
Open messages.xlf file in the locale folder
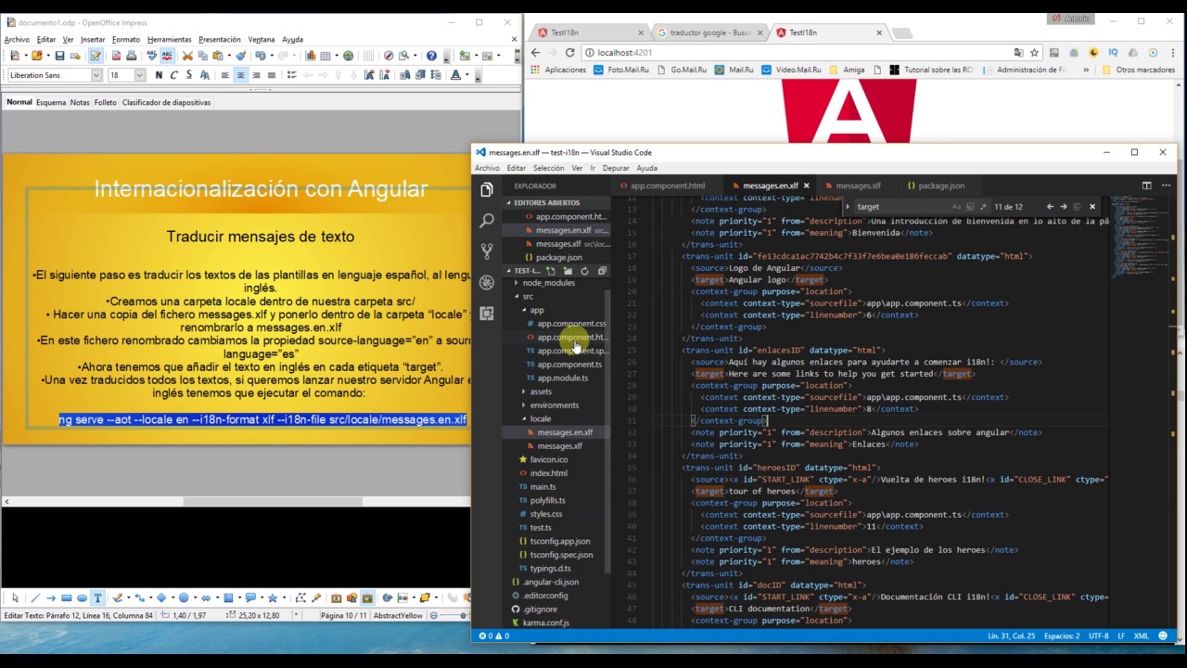pos(559,446)
